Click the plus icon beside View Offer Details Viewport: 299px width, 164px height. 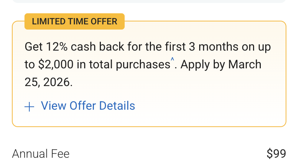pyautogui.click(x=29, y=107)
